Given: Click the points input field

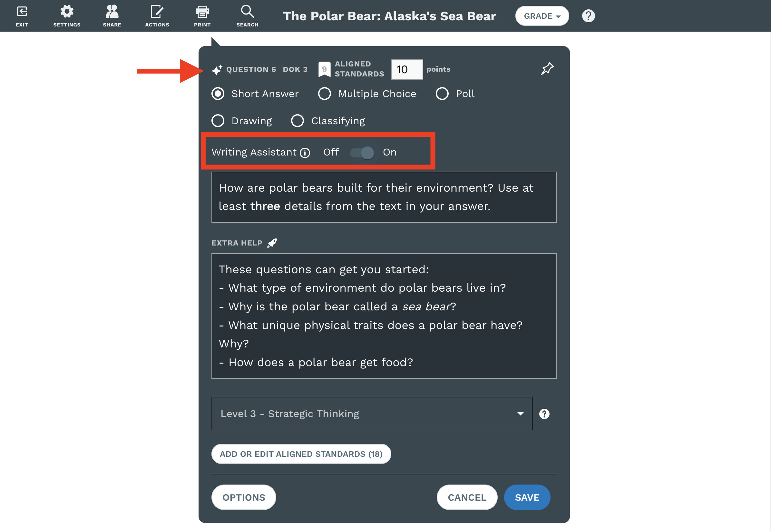Looking at the screenshot, I should 407,69.
